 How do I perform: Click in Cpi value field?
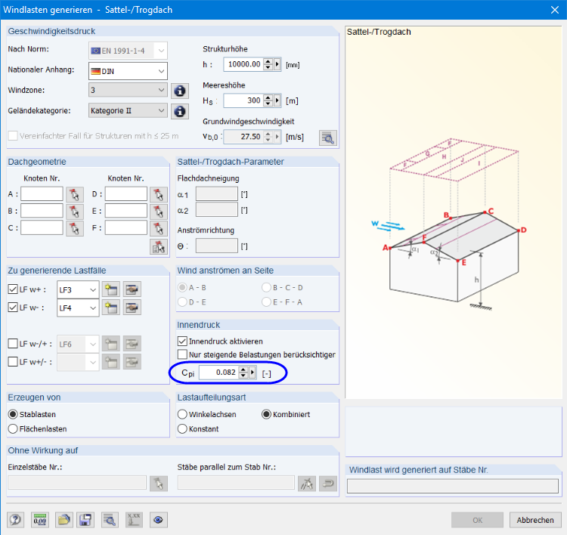(219, 373)
